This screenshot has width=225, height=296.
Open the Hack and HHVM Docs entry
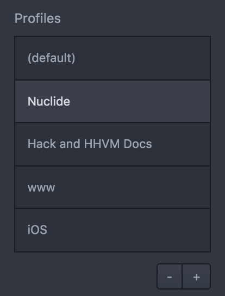(112, 144)
